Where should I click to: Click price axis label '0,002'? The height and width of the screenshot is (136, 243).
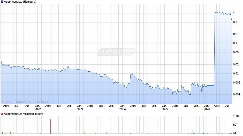tap(237, 94)
